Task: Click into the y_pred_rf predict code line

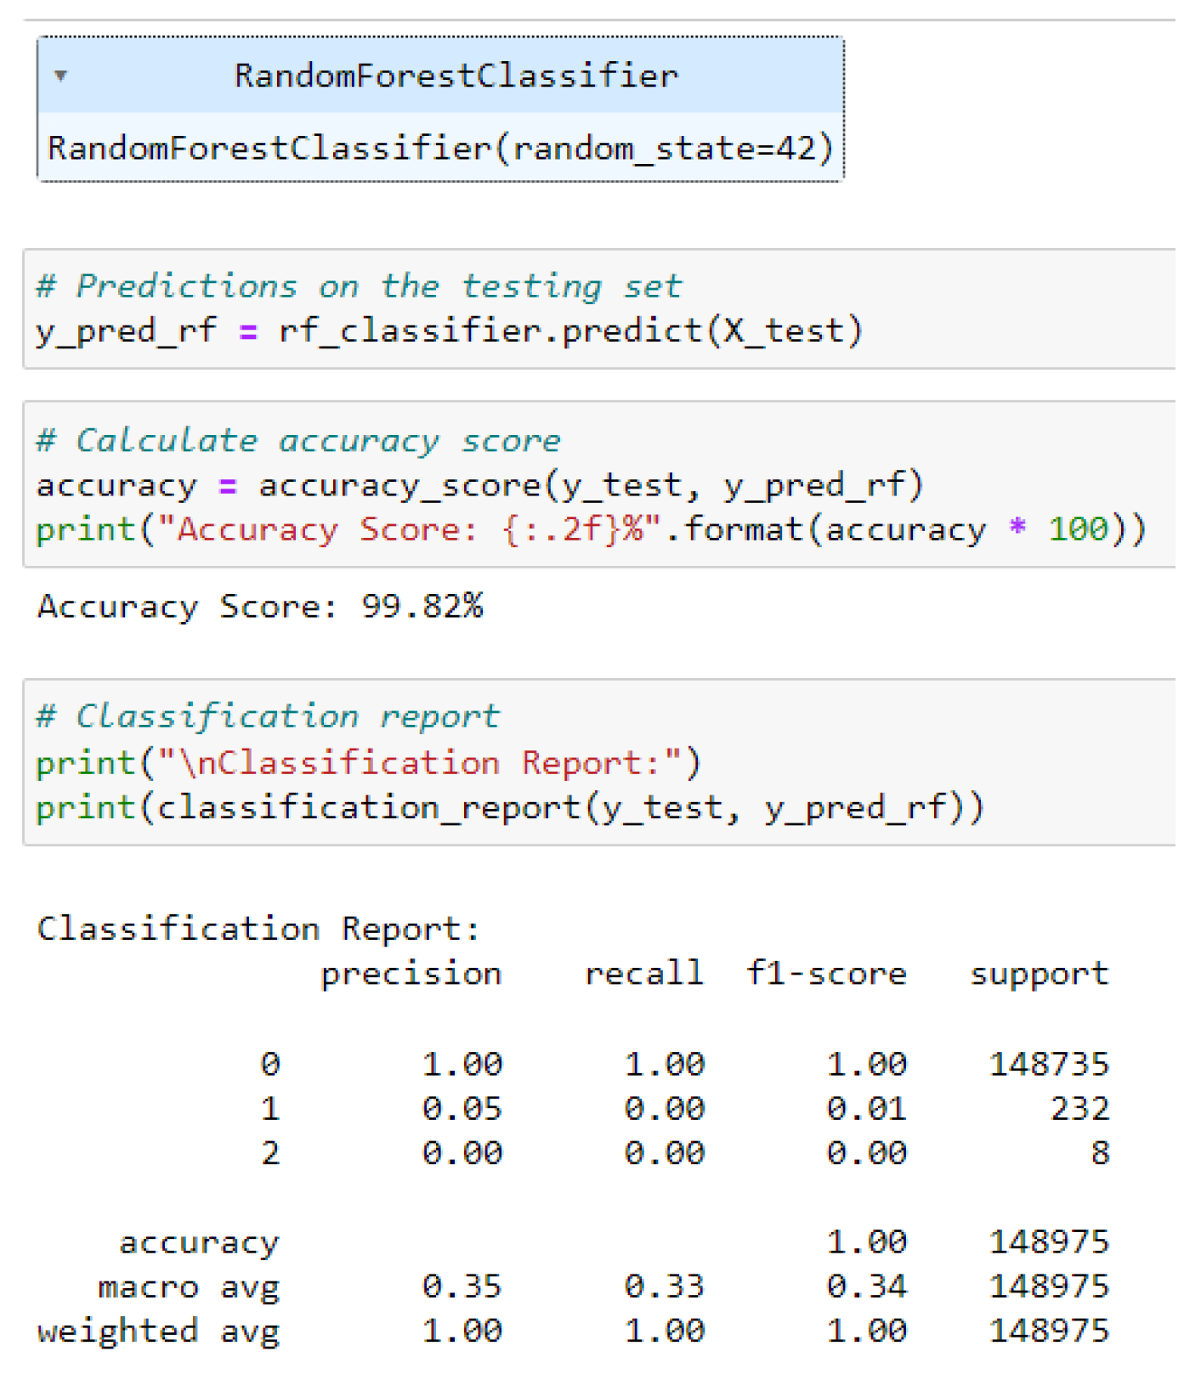Action: [449, 331]
